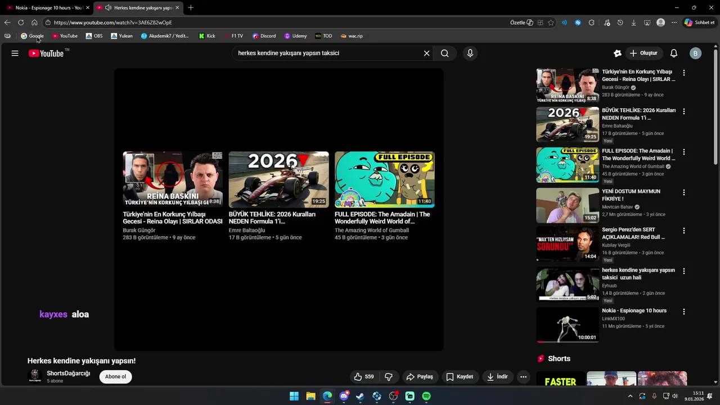Clear the YouTube search query
The image size is (720, 405).
click(426, 53)
